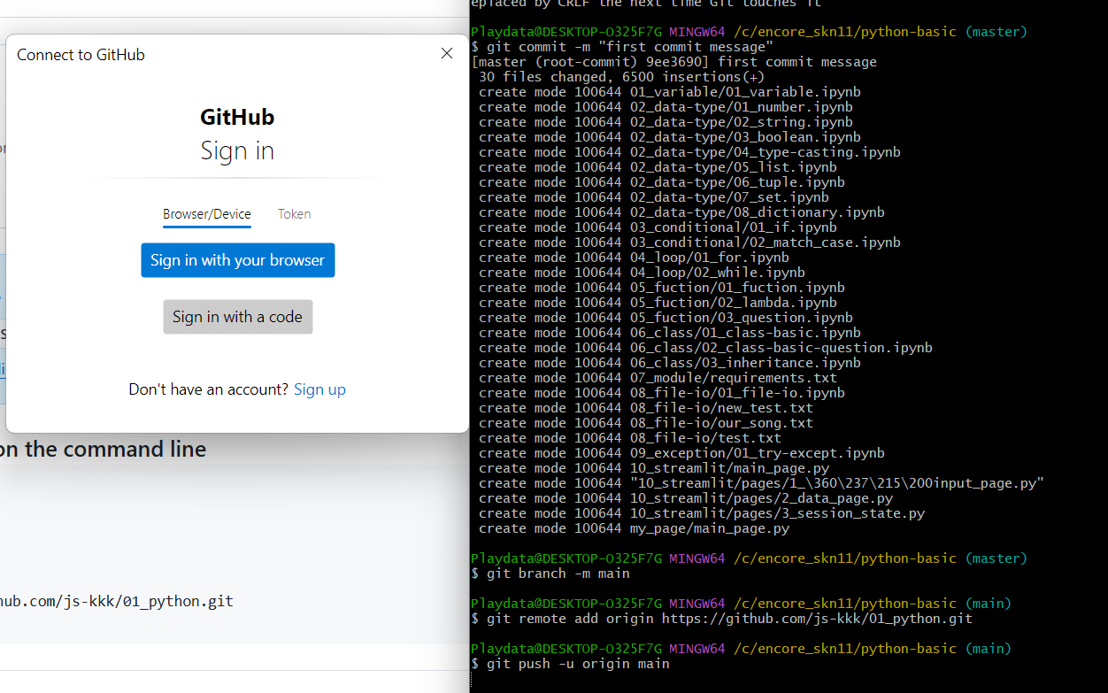This screenshot has height=693, width=1108.
Task: Click the 02_data-type/08_dictionary.ipynb line
Action: [682, 212]
